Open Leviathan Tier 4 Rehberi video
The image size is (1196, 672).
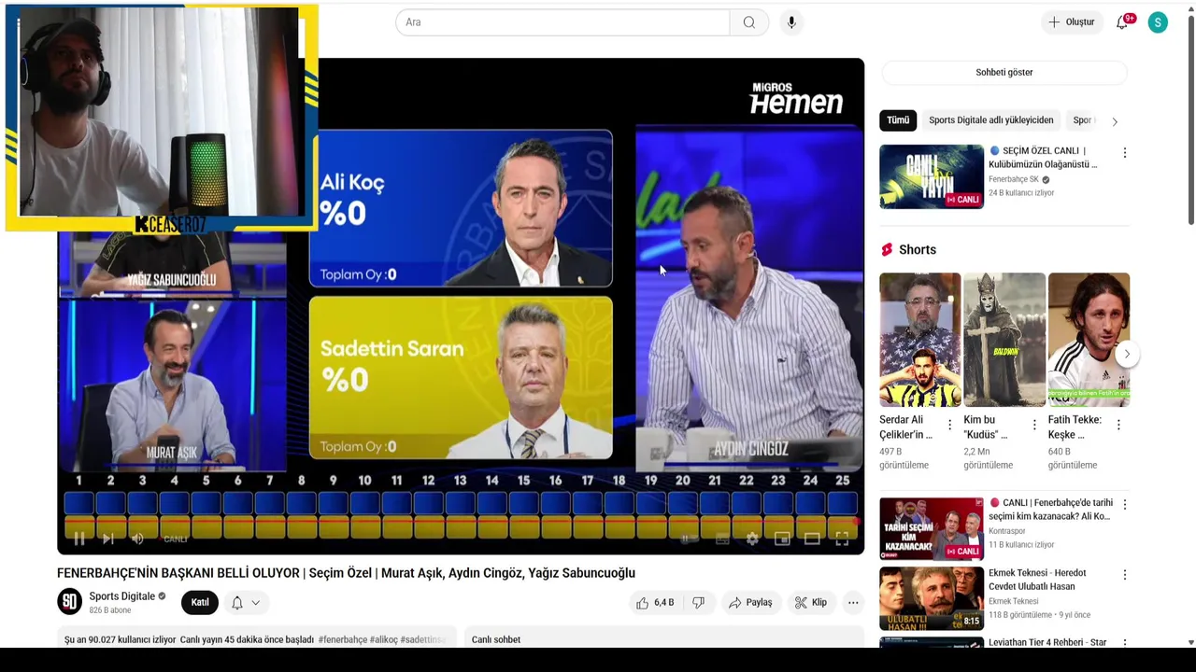(1047, 642)
